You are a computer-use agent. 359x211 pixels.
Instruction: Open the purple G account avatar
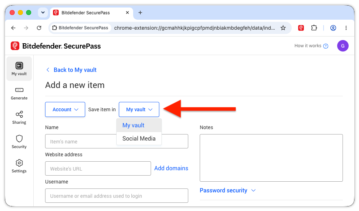pyautogui.click(x=343, y=46)
